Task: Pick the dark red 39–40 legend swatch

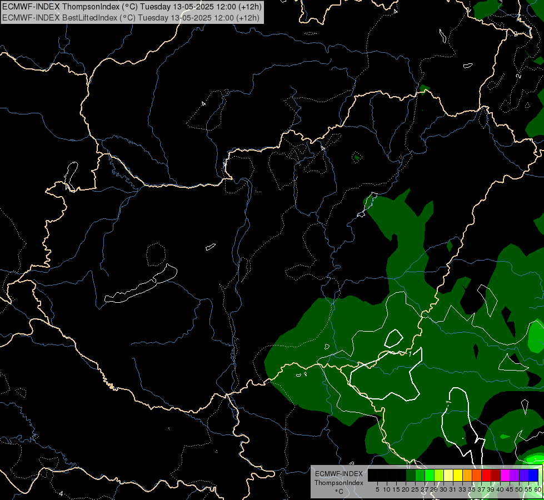Action: [x=496, y=475]
